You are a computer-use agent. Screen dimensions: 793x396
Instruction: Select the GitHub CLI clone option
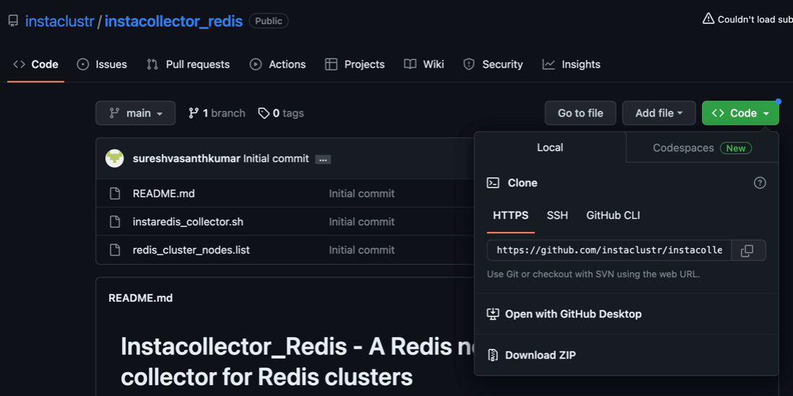(x=613, y=216)
